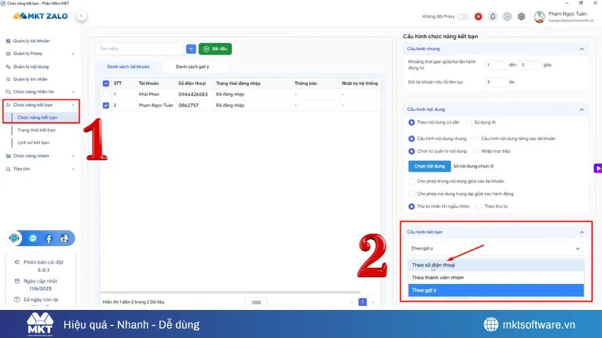Select the Theo thứ tự radio option
Screen dimensions: 602x338
click(479, 206)
